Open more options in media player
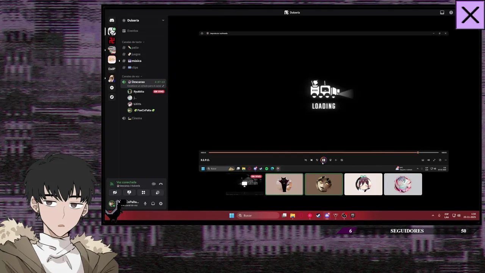485x273 pixels. coord(446,160)
